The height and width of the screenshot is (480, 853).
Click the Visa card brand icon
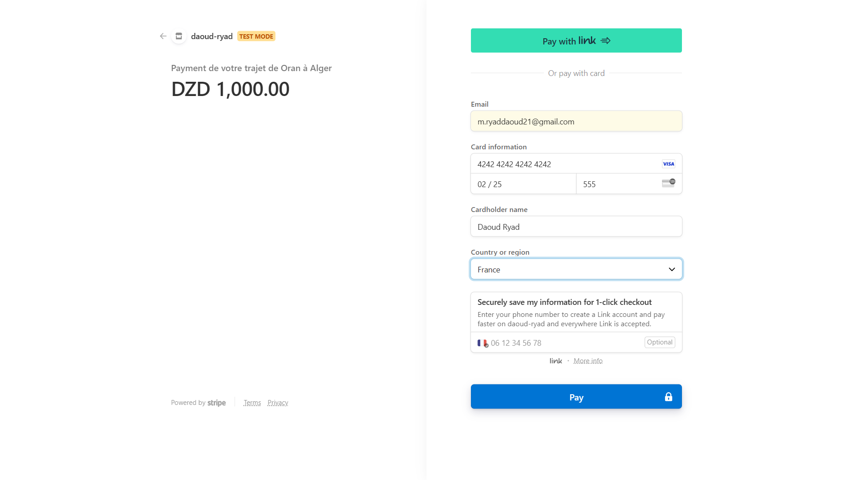668,164
